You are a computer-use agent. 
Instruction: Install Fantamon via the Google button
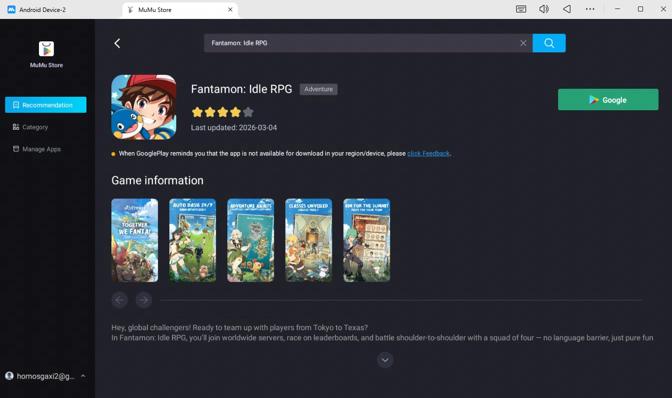(x=608, y=99)
